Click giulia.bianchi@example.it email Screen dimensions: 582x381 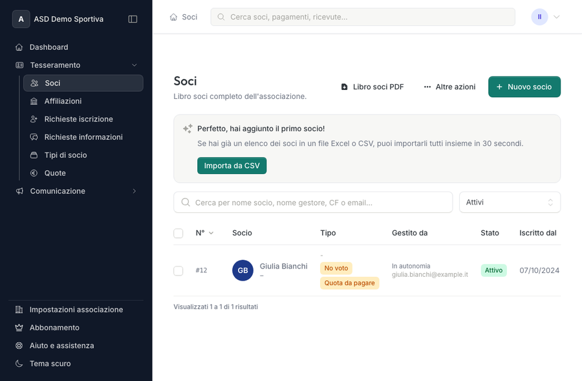(x=430, y=274)
